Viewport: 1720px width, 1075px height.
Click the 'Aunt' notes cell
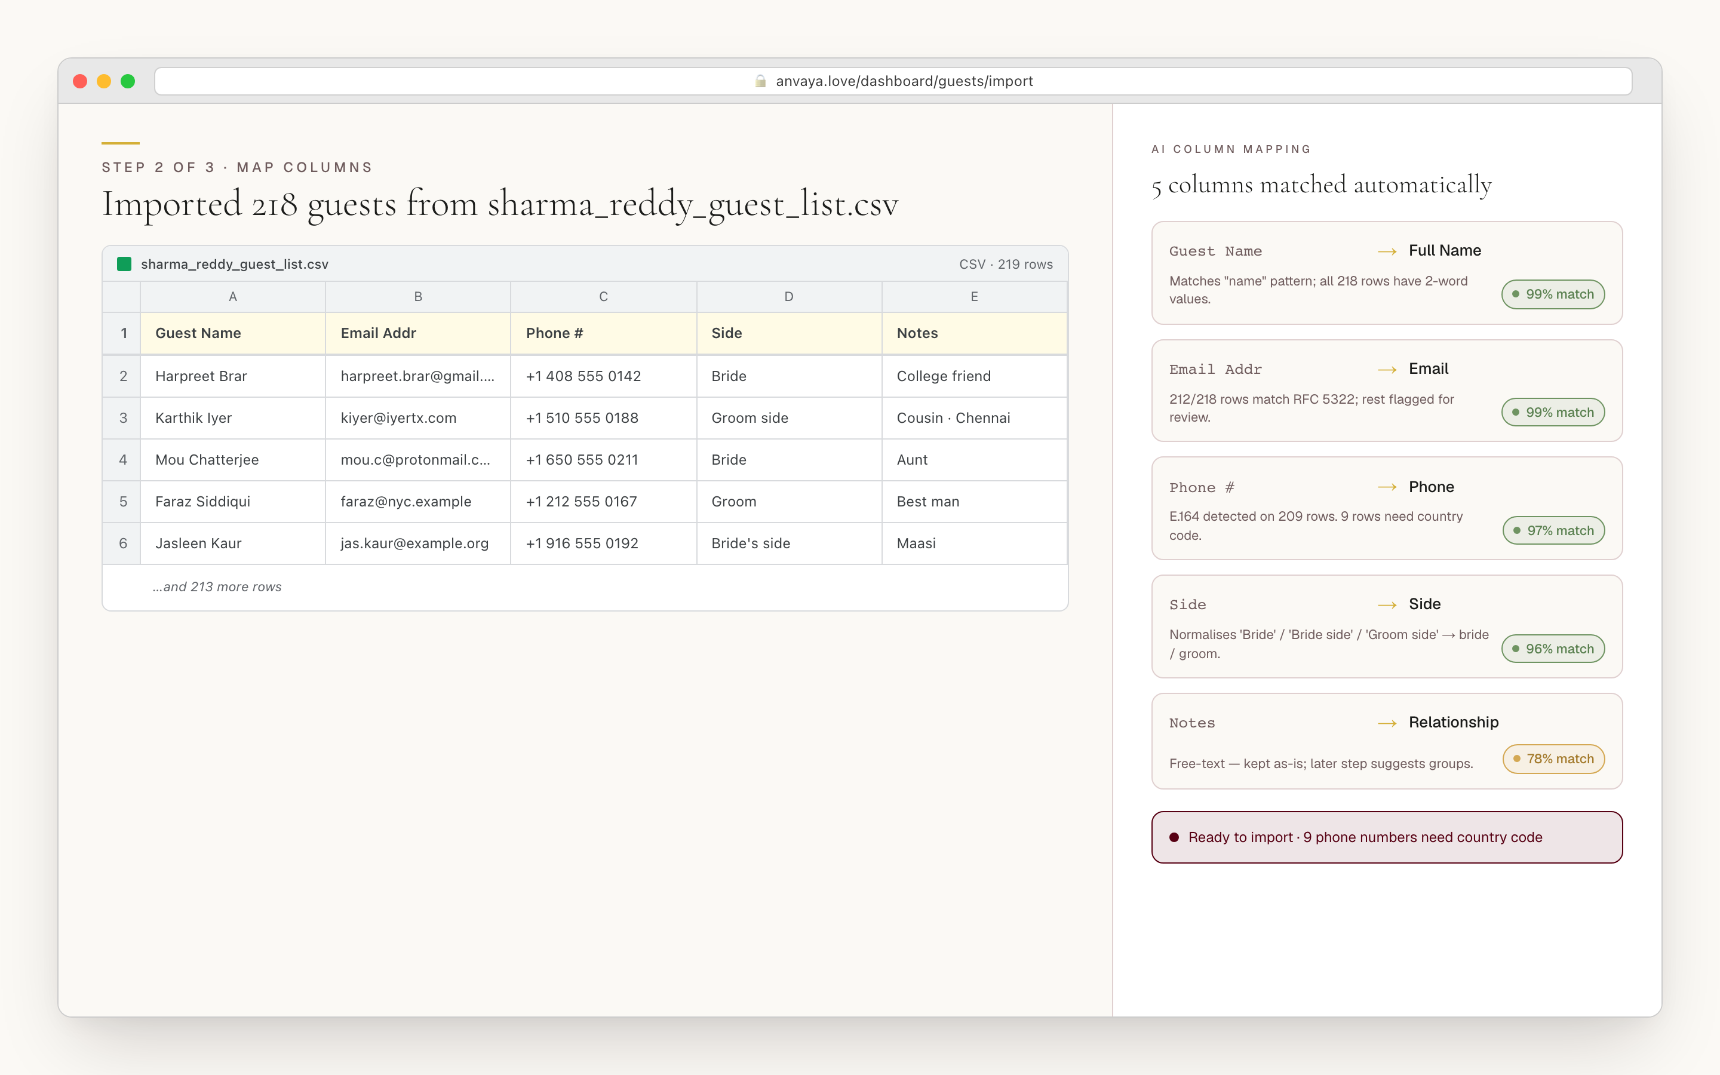pyautogui.click(x=975, y=460)
